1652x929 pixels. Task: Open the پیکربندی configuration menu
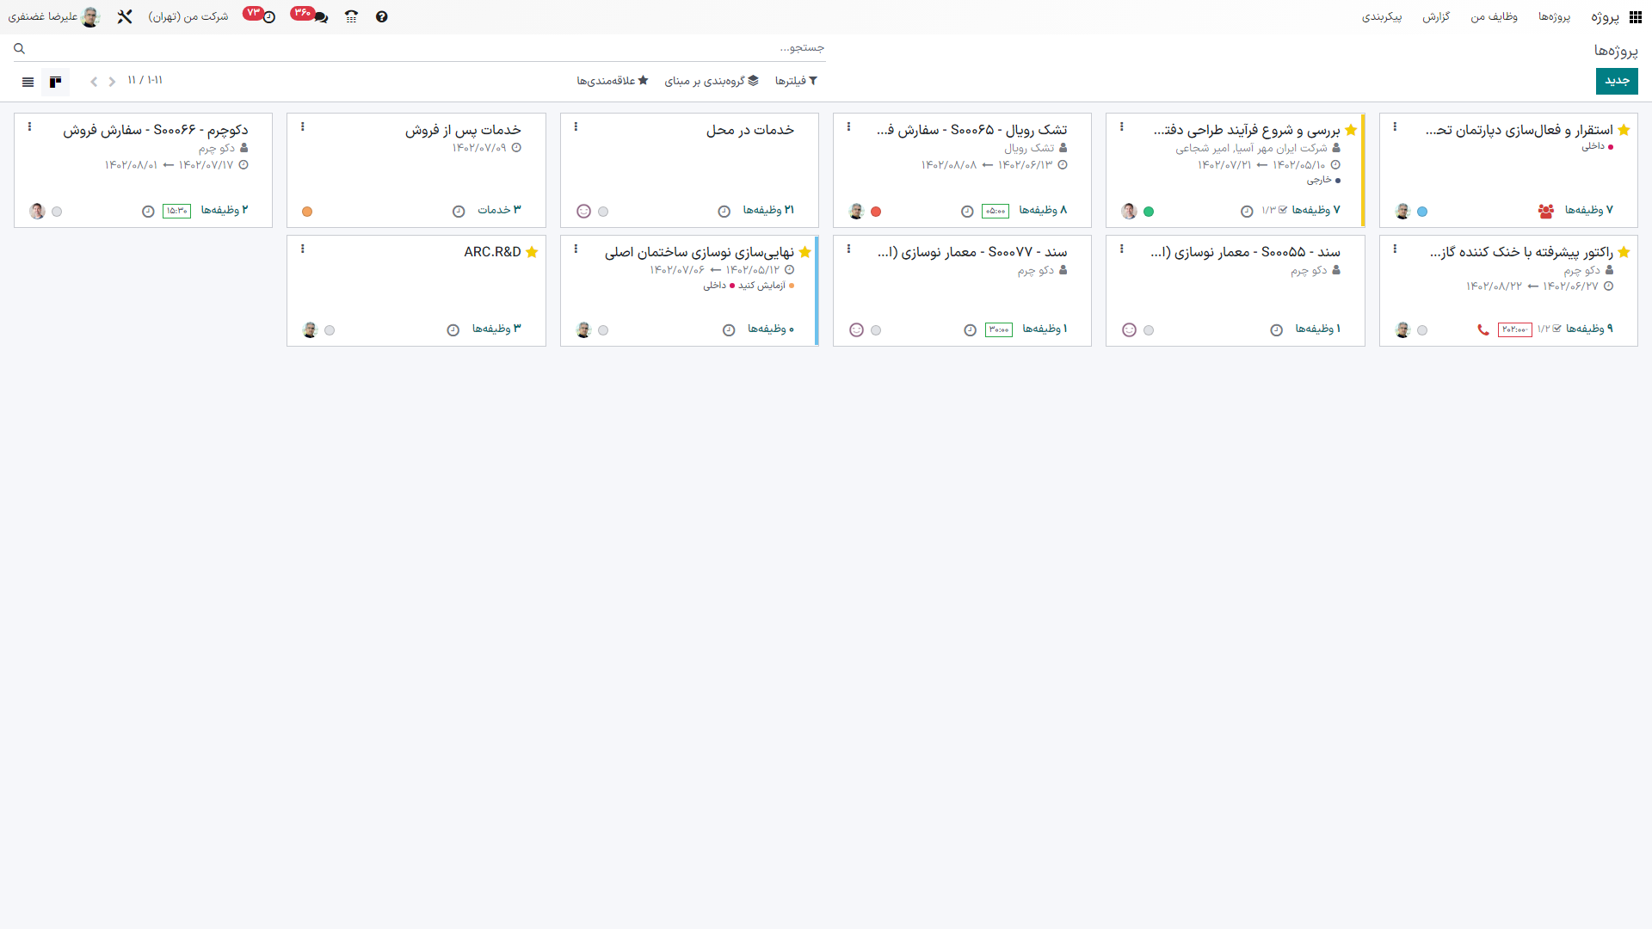point(1381,17)
